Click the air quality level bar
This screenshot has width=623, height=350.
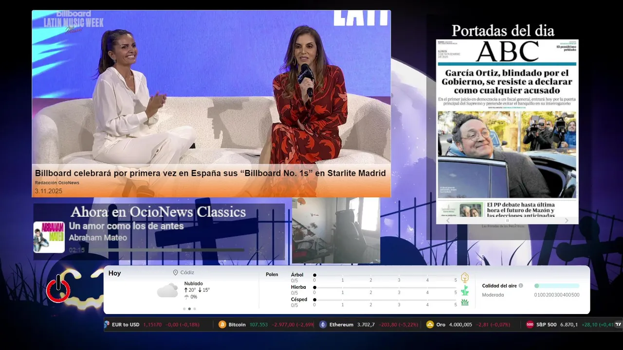557,286
